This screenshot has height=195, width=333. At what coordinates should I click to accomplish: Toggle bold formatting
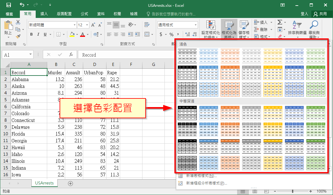pos(31,34)
